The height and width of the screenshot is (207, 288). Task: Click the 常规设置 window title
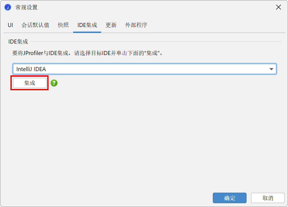click(x=26, y=7)
